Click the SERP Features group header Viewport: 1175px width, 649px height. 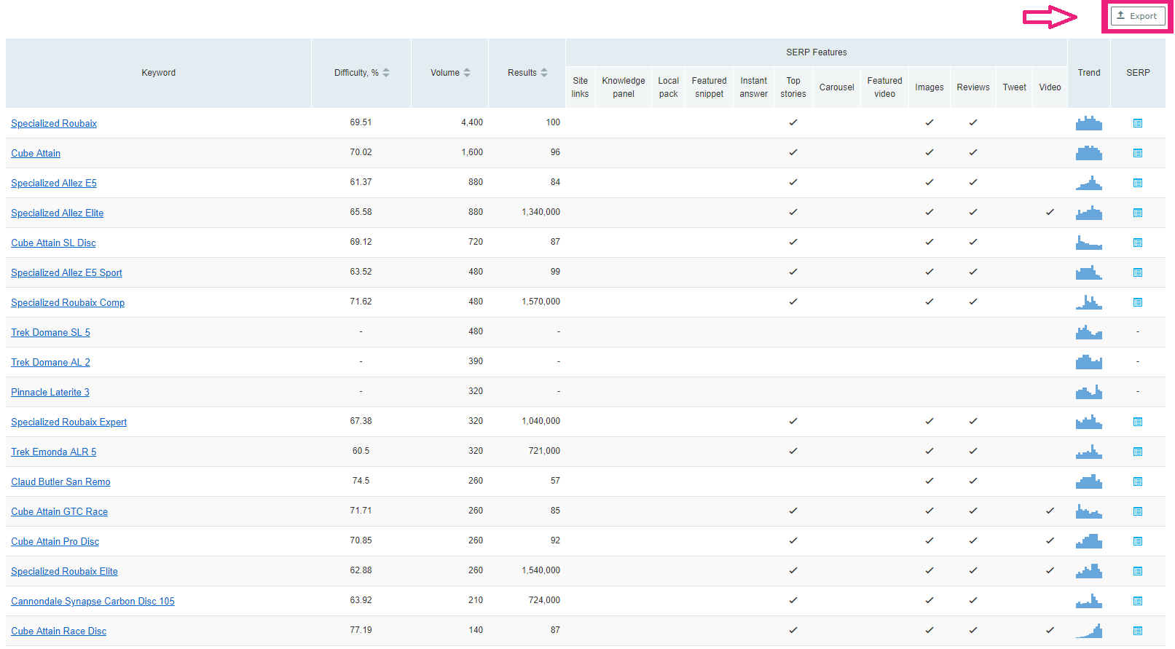(x=817, y=52)
